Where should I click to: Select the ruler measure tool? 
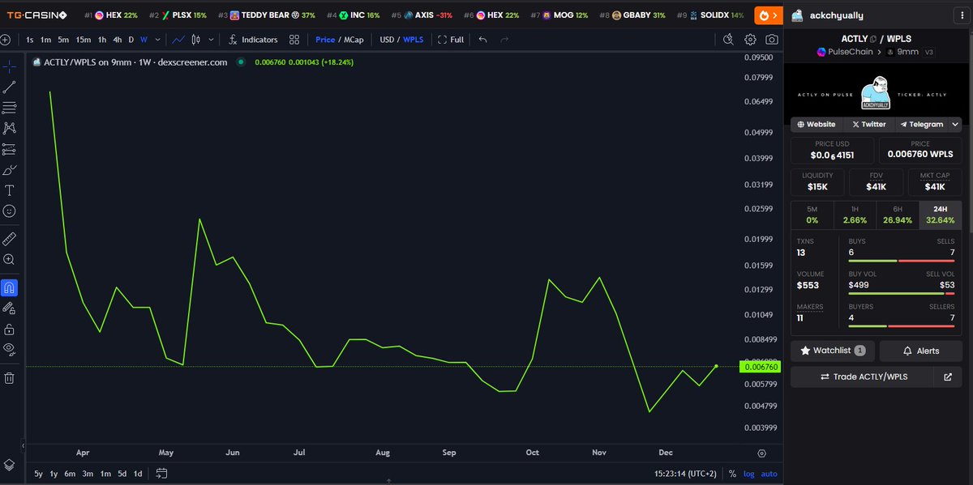(9, 239)
